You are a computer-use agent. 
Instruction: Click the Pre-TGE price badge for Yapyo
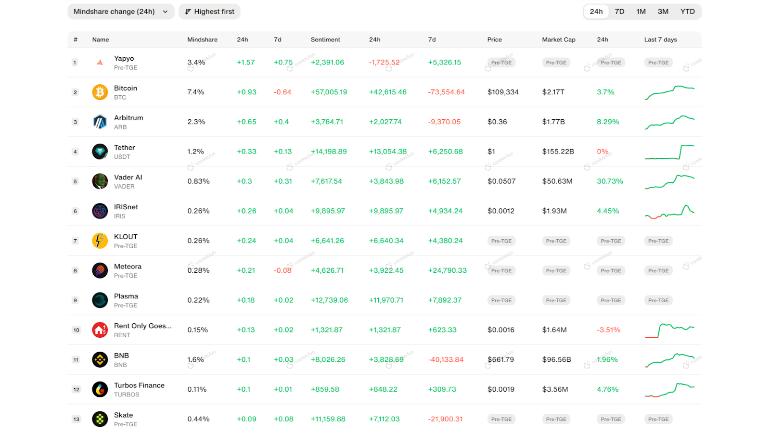click(501, 63)
